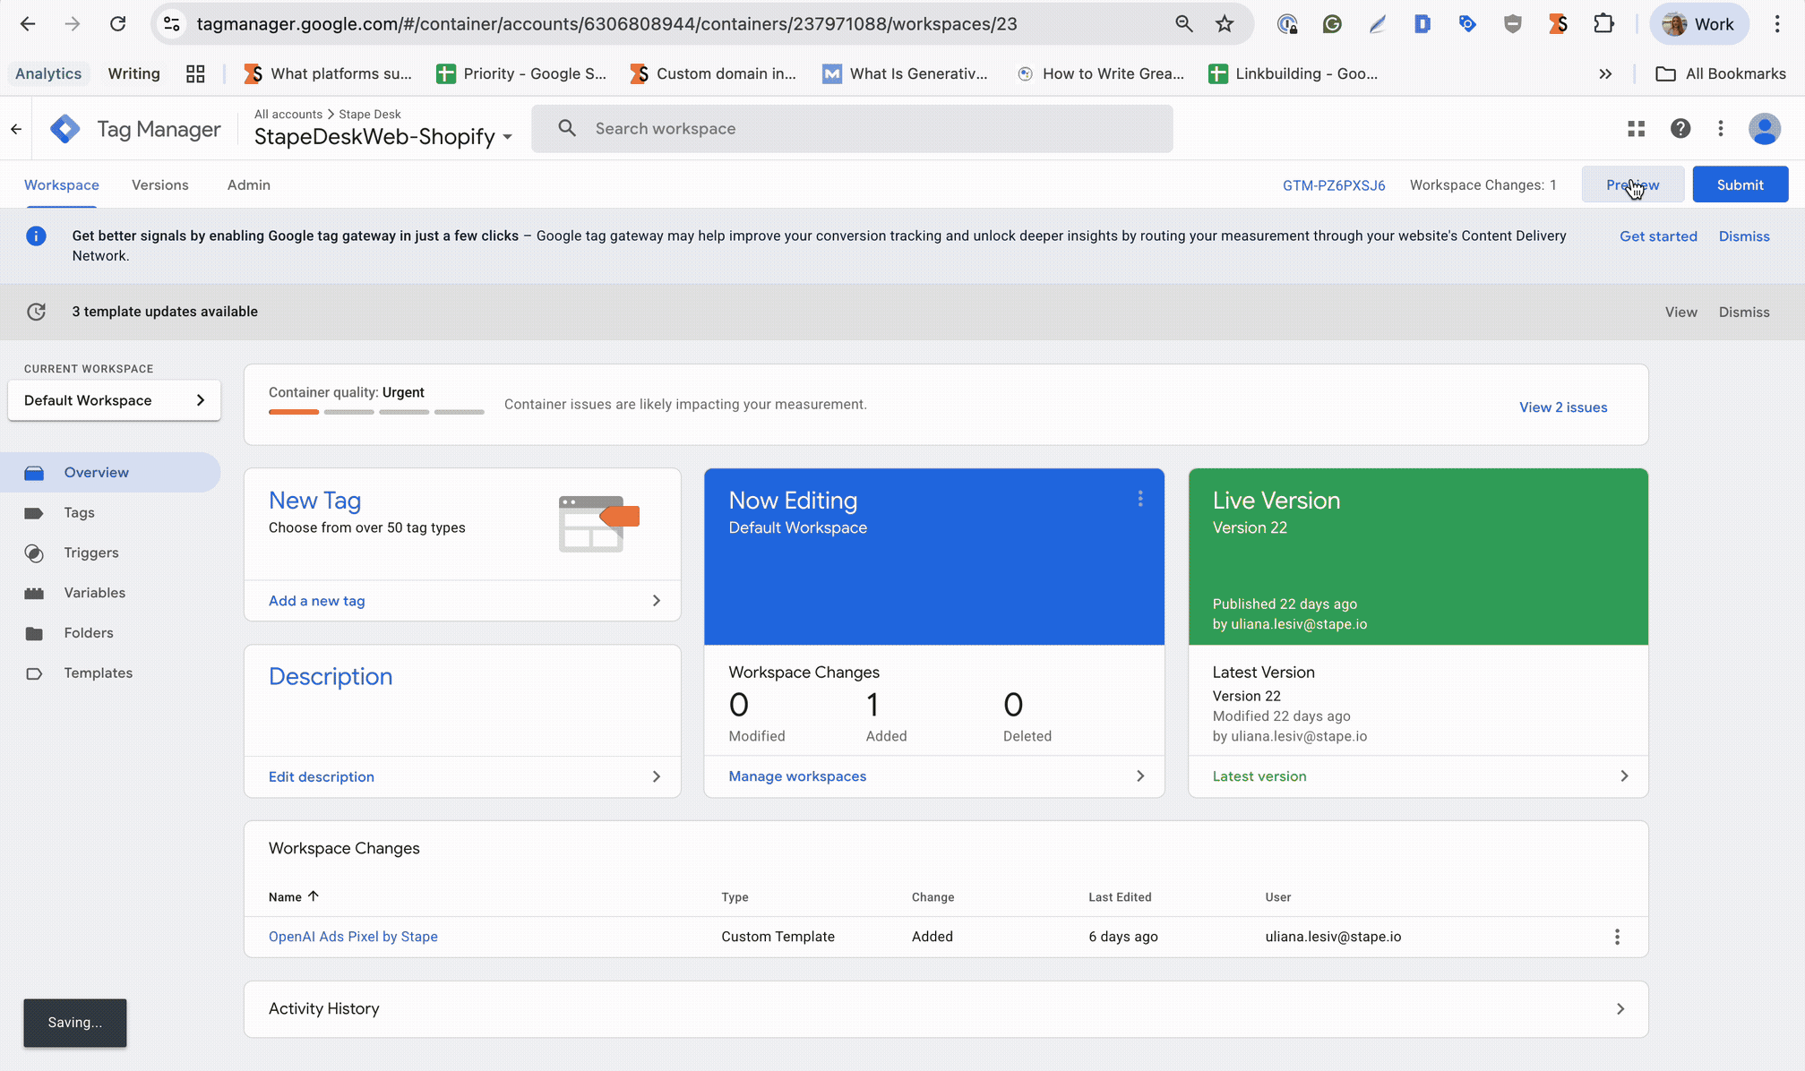Click the chevron beside Edit description

[657, 777]
